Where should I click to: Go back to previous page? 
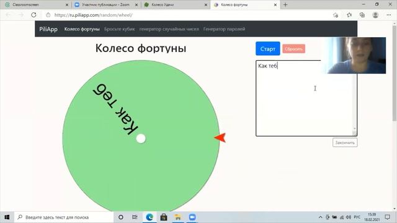8,15
